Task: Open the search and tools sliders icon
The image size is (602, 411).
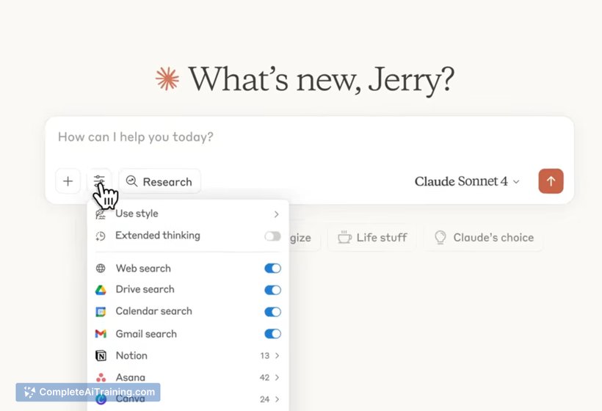Action: (x=99, y=181)
